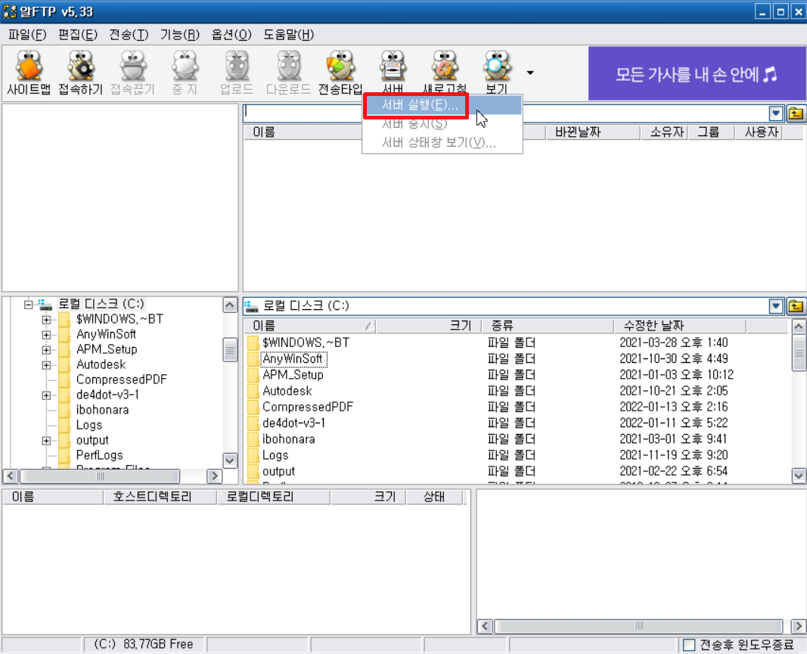The width and height of the screenshot is (807, 654).
Task: Open the 파일(F) menu
Action: (27, 35)
